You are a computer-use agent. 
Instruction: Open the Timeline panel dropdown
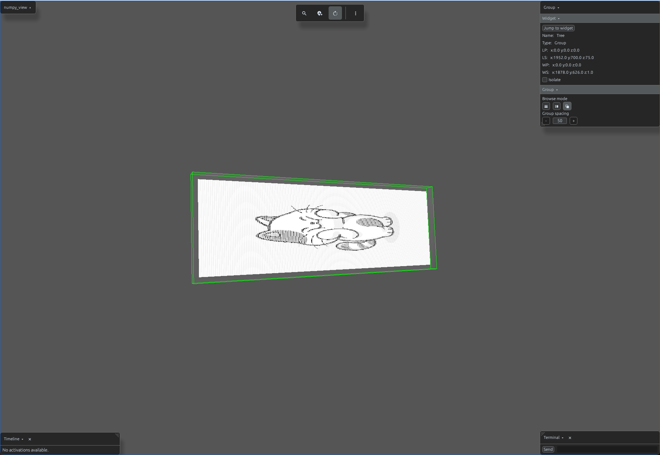tap(14, 439)
